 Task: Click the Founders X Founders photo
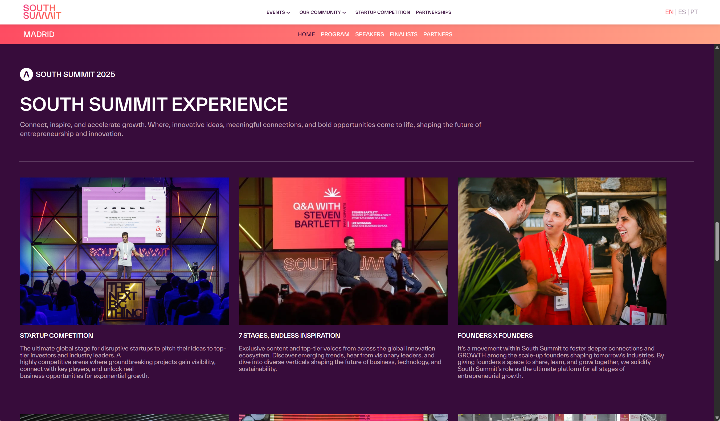click(562, 251)
